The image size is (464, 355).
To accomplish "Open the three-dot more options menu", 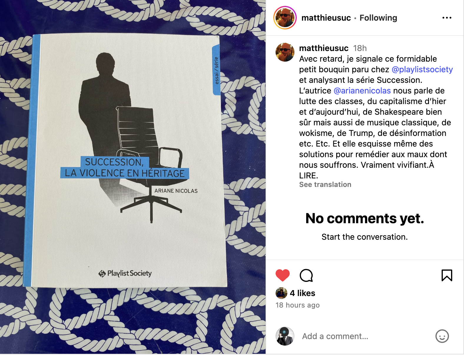I will click(447, 18).
